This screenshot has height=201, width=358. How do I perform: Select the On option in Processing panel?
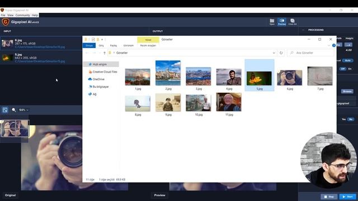pos(350,69)
